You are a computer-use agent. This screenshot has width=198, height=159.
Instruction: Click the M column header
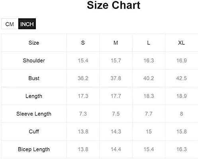tap(116, 43)
